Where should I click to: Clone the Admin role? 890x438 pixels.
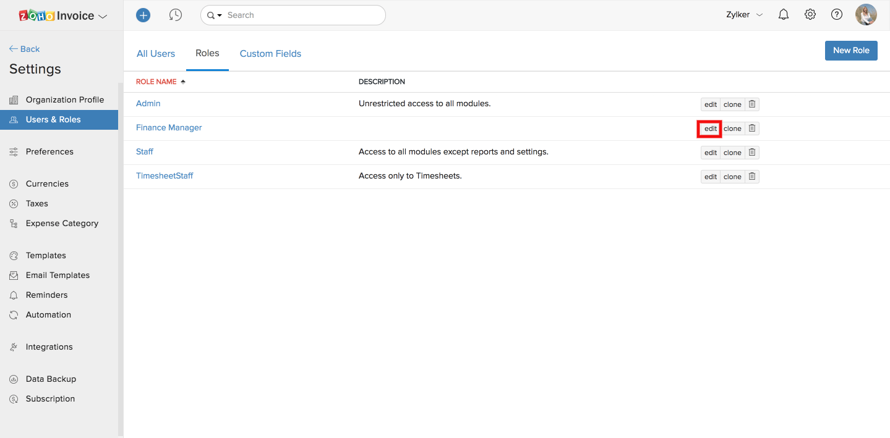pyautogui.click(x=732, y=104)
